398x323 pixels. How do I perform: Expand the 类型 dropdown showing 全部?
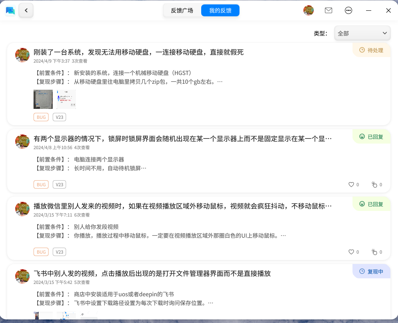pos(362,33)
